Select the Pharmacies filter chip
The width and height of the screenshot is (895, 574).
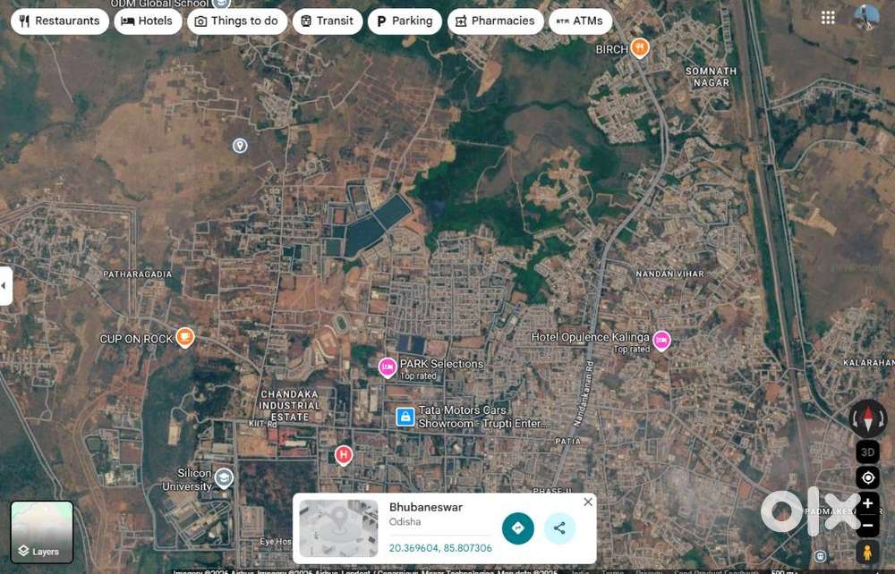496,21
